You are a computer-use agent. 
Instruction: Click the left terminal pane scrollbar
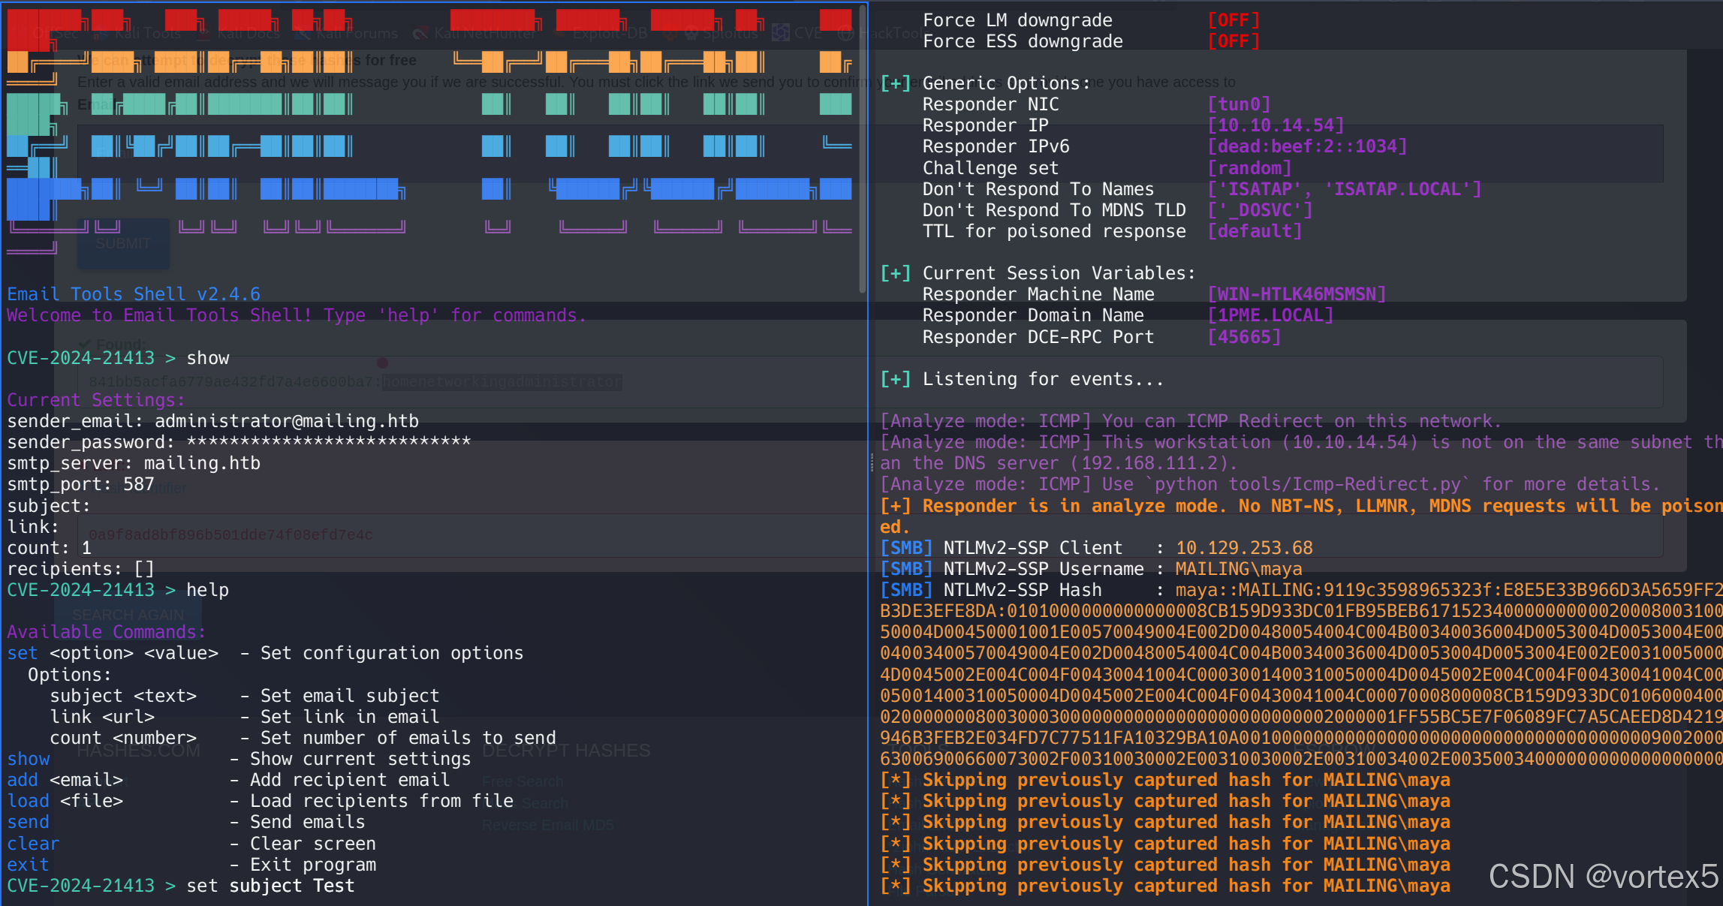[863, 150]
